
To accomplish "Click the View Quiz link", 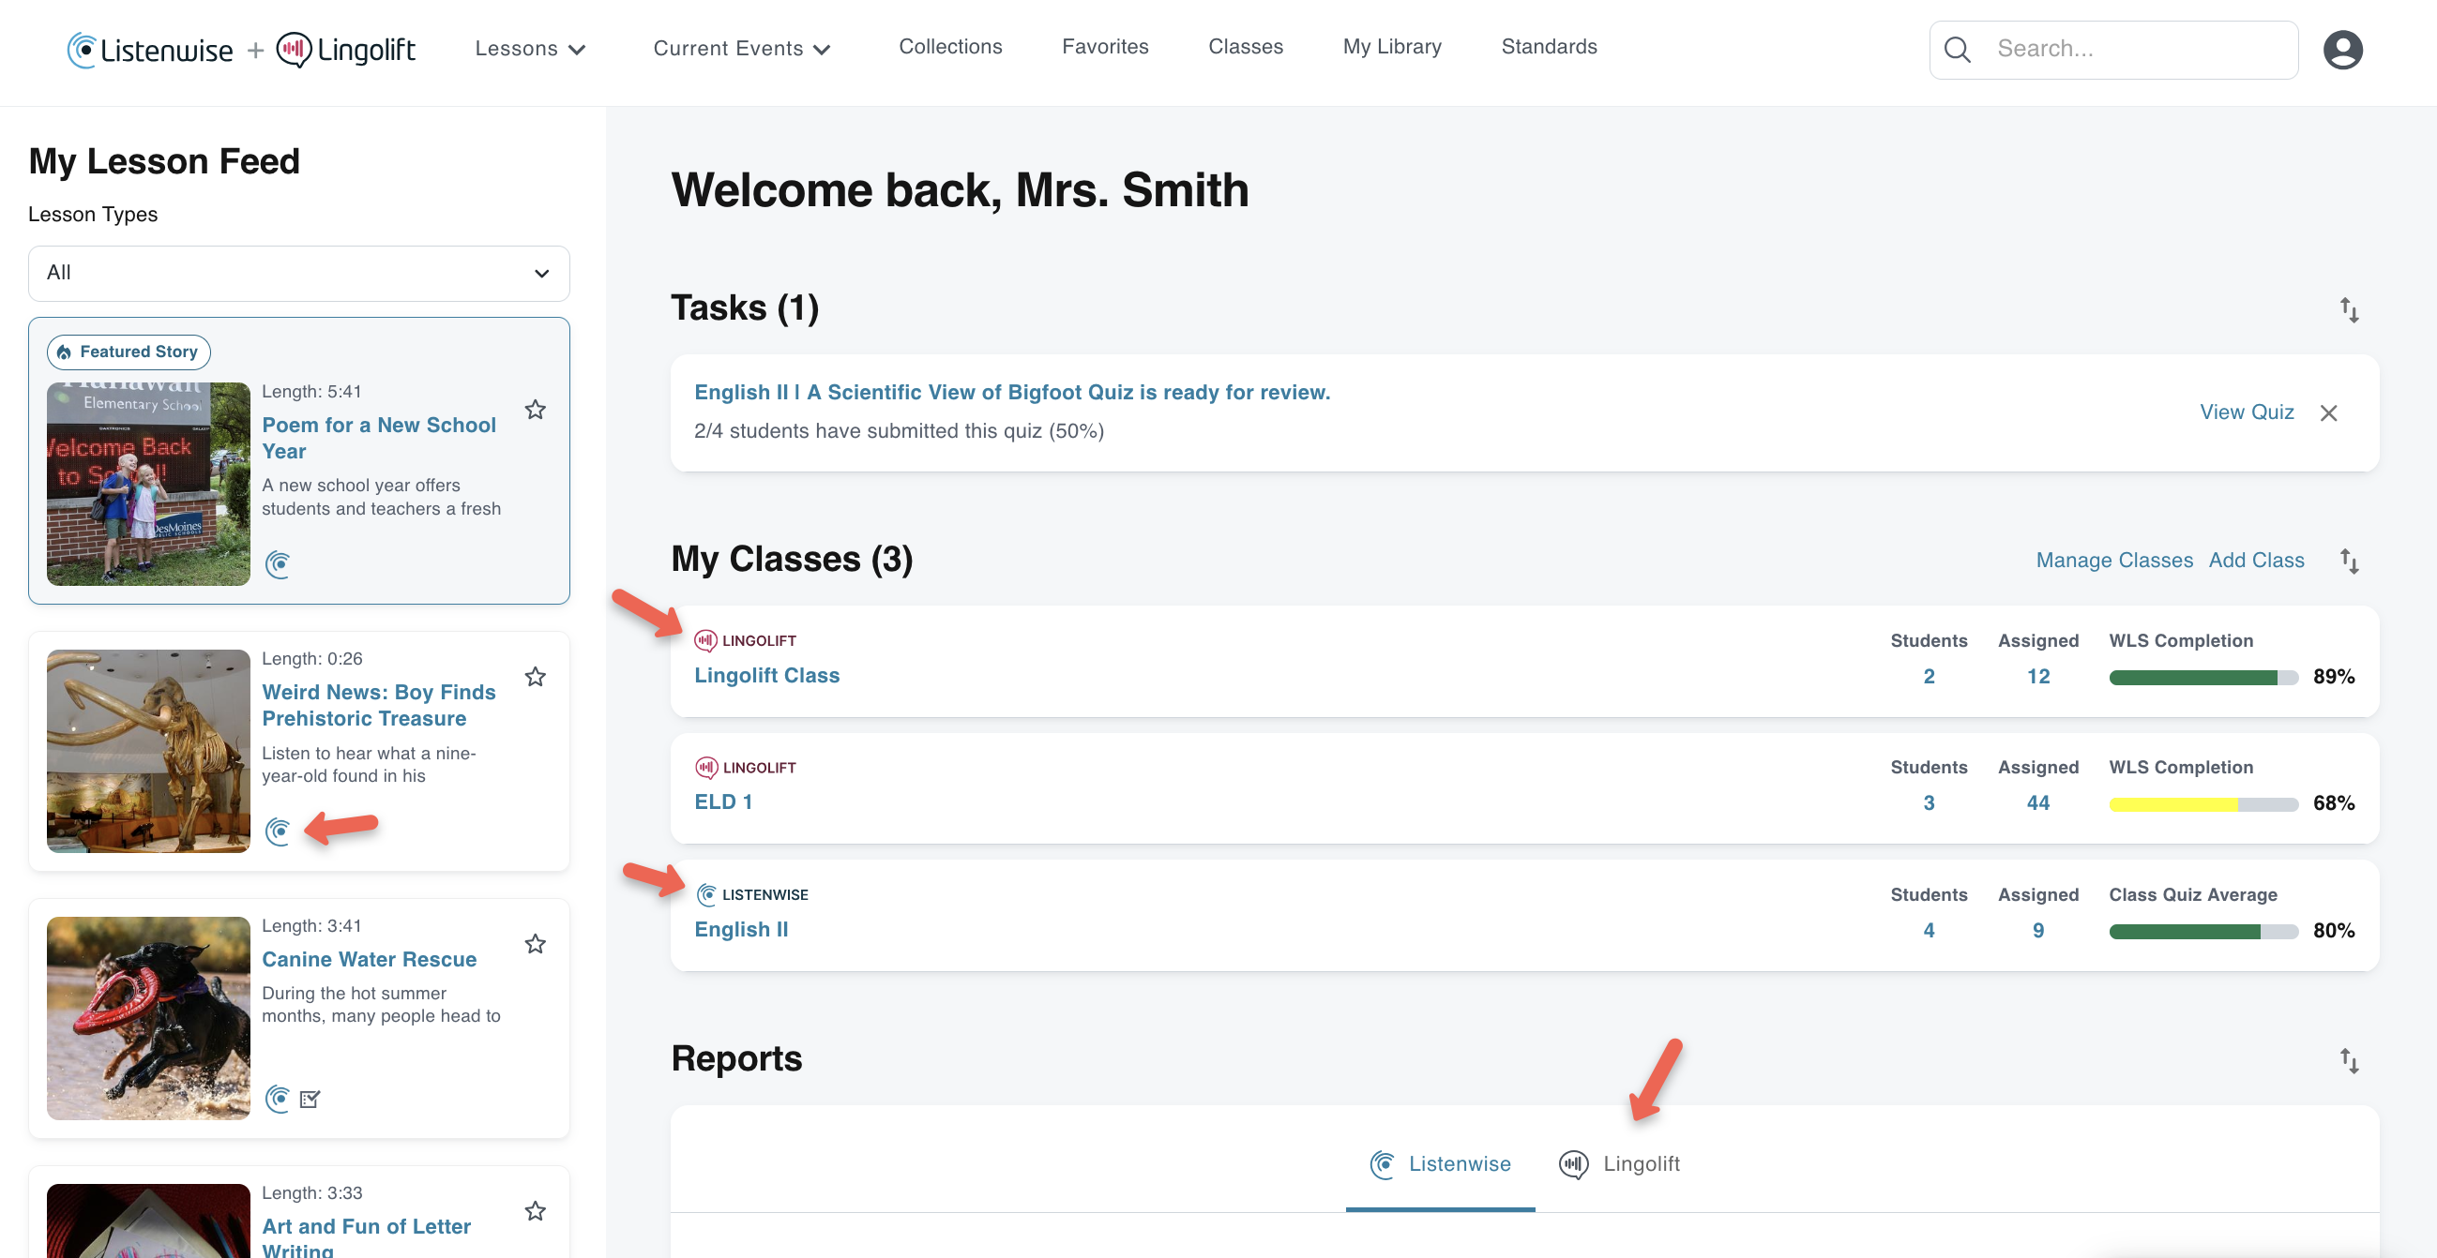I will [x=2246, y=412].
